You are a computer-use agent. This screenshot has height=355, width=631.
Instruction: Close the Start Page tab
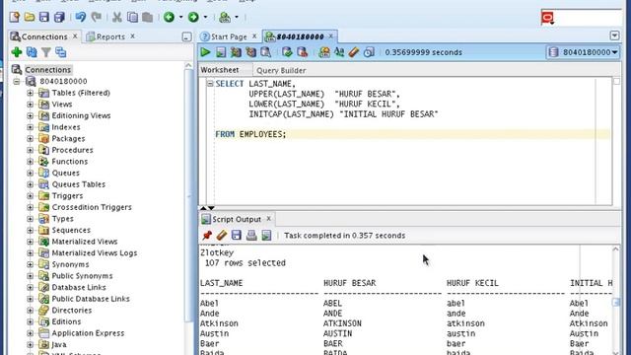coord(254,36)
